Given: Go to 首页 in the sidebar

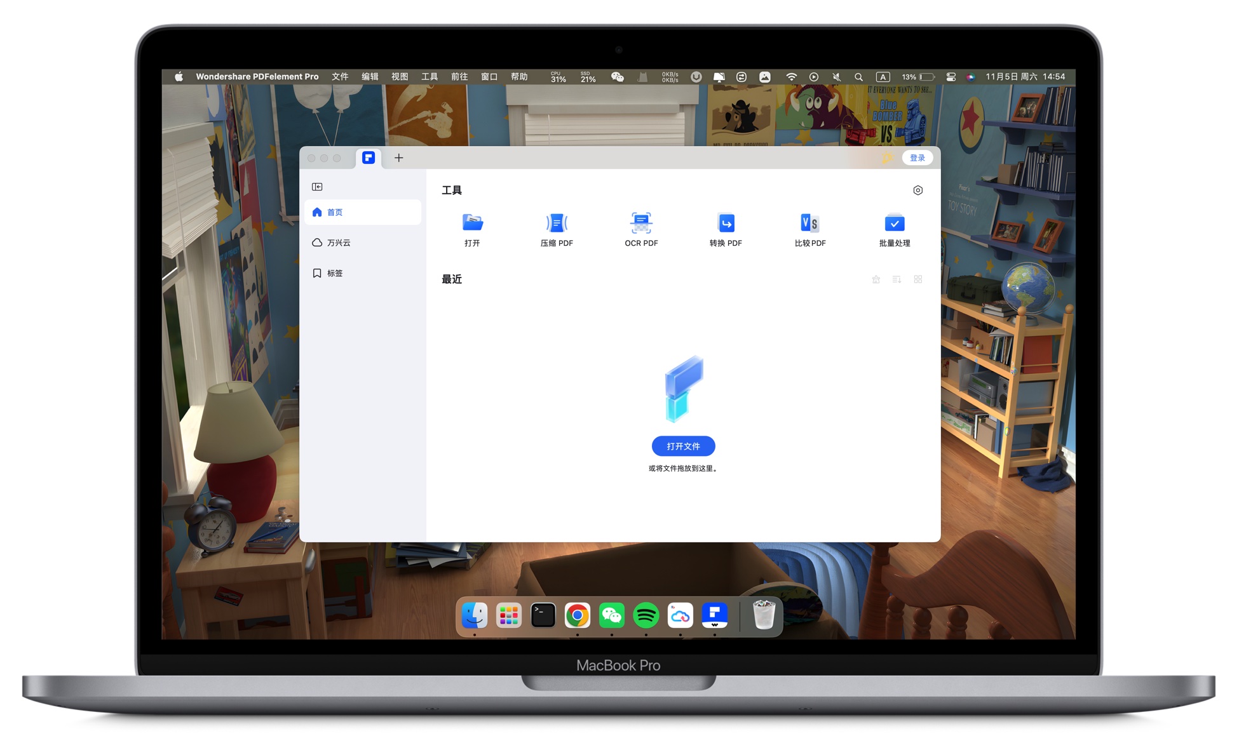Looking at the screenshot, I should [362, 212].
